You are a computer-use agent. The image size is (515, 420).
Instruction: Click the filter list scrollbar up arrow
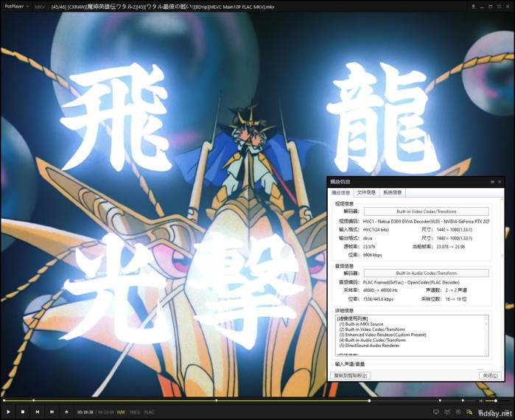[x=486, y=318]
